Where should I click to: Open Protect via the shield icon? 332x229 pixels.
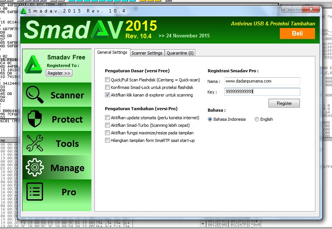point(35,119)
